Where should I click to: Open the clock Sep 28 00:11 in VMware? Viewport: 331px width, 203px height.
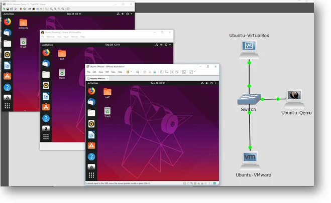point(158,83)
